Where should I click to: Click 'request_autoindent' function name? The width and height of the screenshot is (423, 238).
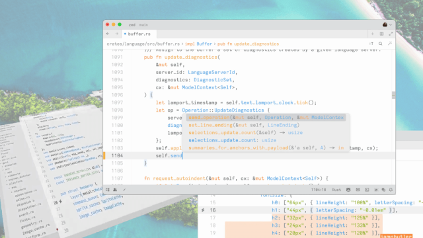[x=179, y=178]
